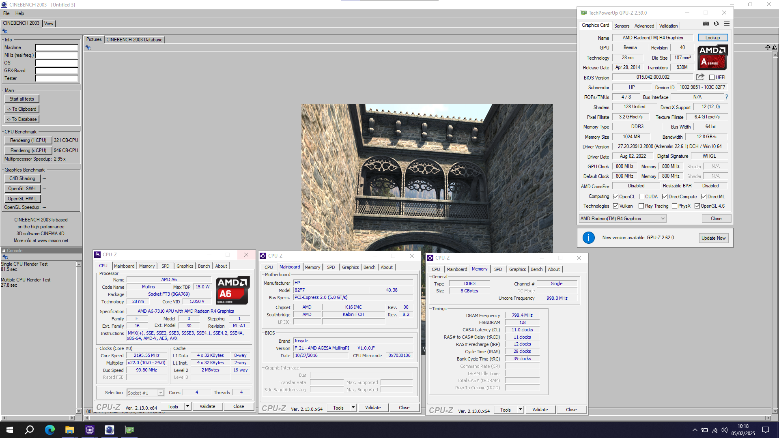779x438 pixels.
Task: Click the Console scrollbar down arrow
Action: (x=79, y=411)
